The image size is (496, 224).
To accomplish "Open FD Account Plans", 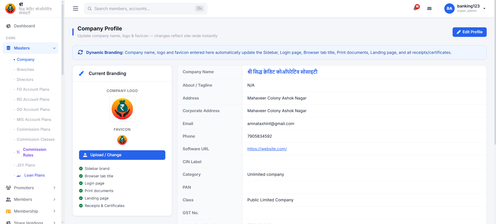I will click(x=33, y=89).
